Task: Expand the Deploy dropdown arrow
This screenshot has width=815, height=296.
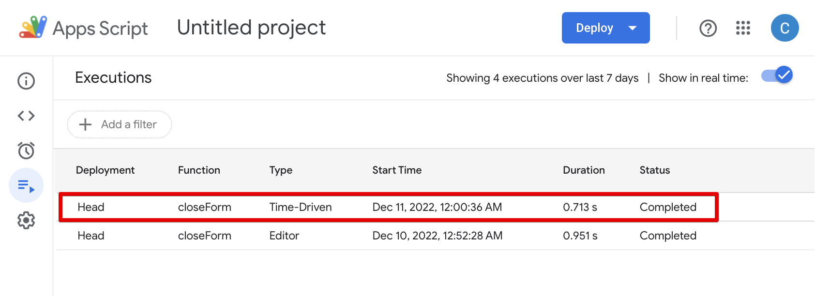Action: (x=633, y=28)
